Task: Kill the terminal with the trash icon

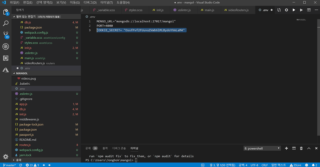Action: (301, 148)
